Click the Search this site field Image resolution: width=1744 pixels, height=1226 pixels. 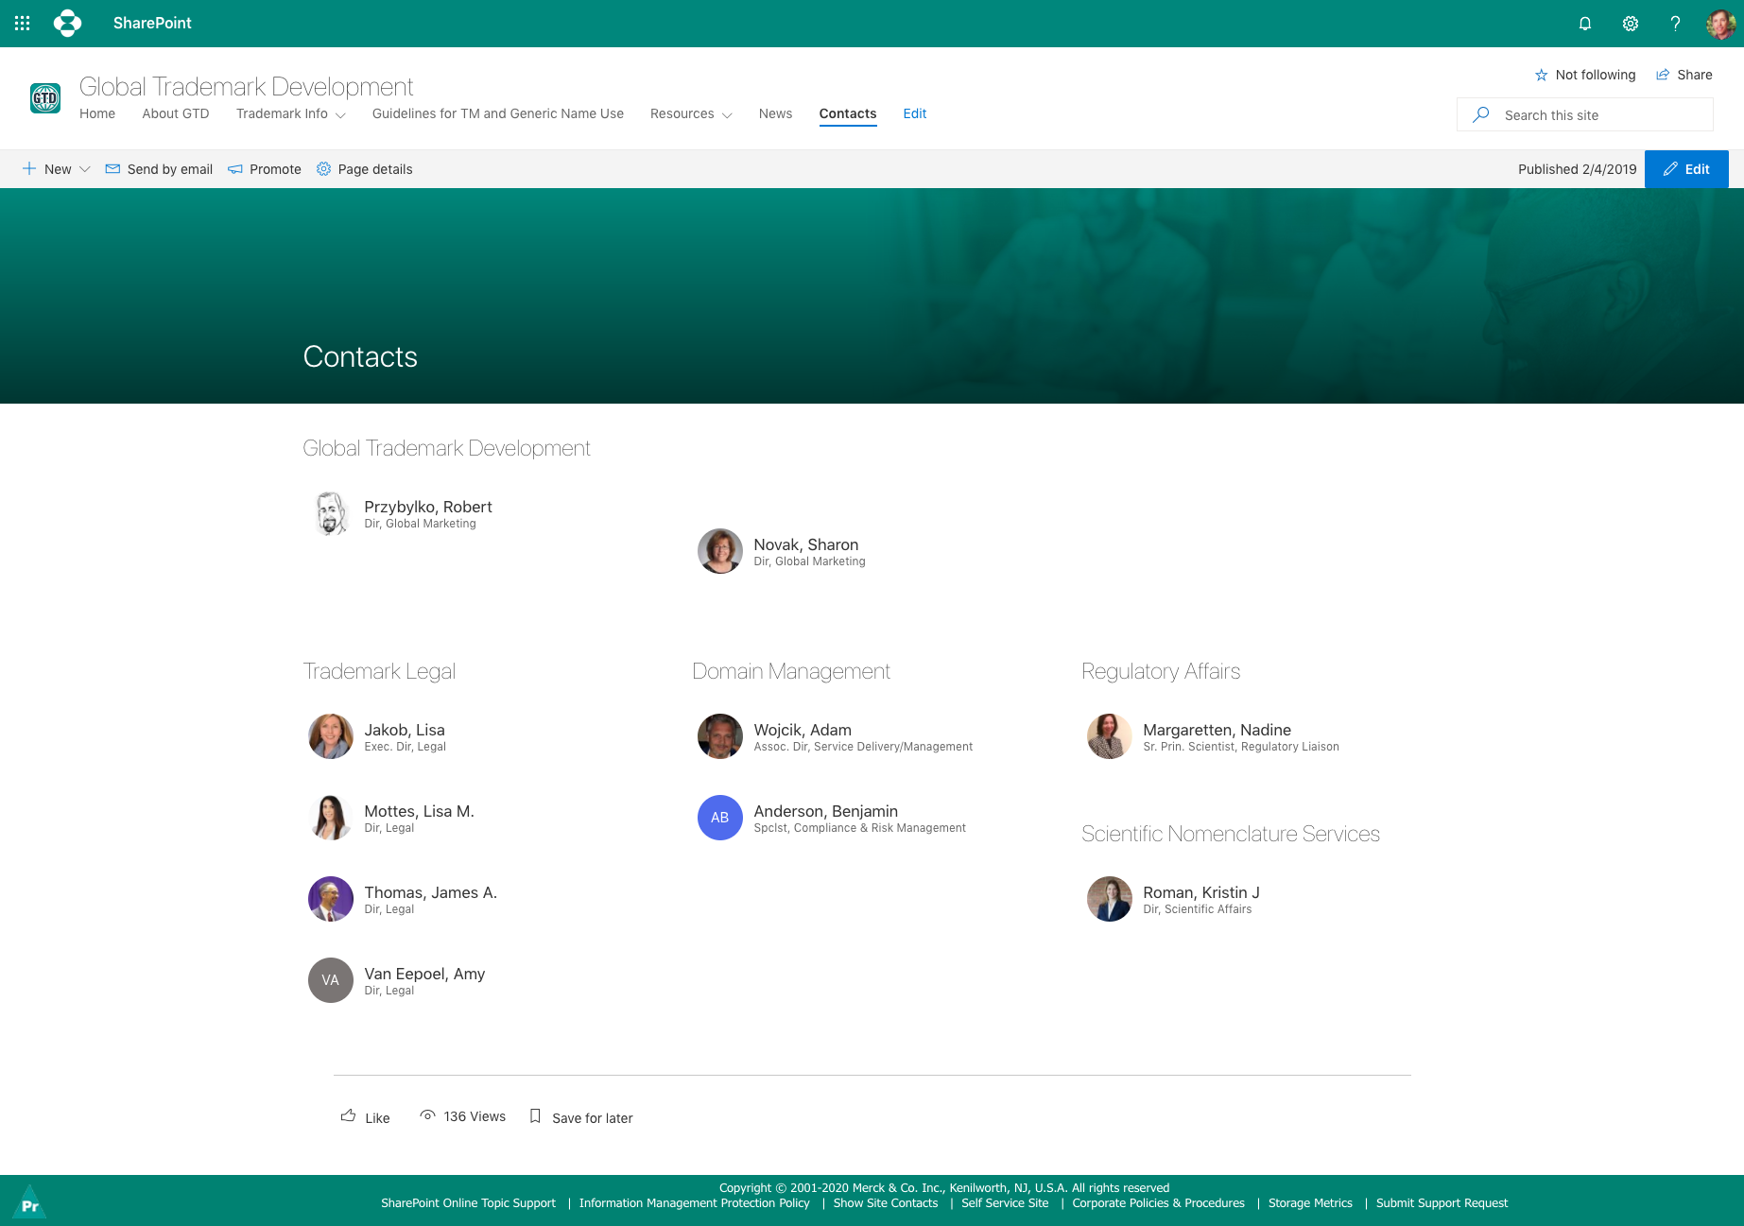(x=1597, y=115)
